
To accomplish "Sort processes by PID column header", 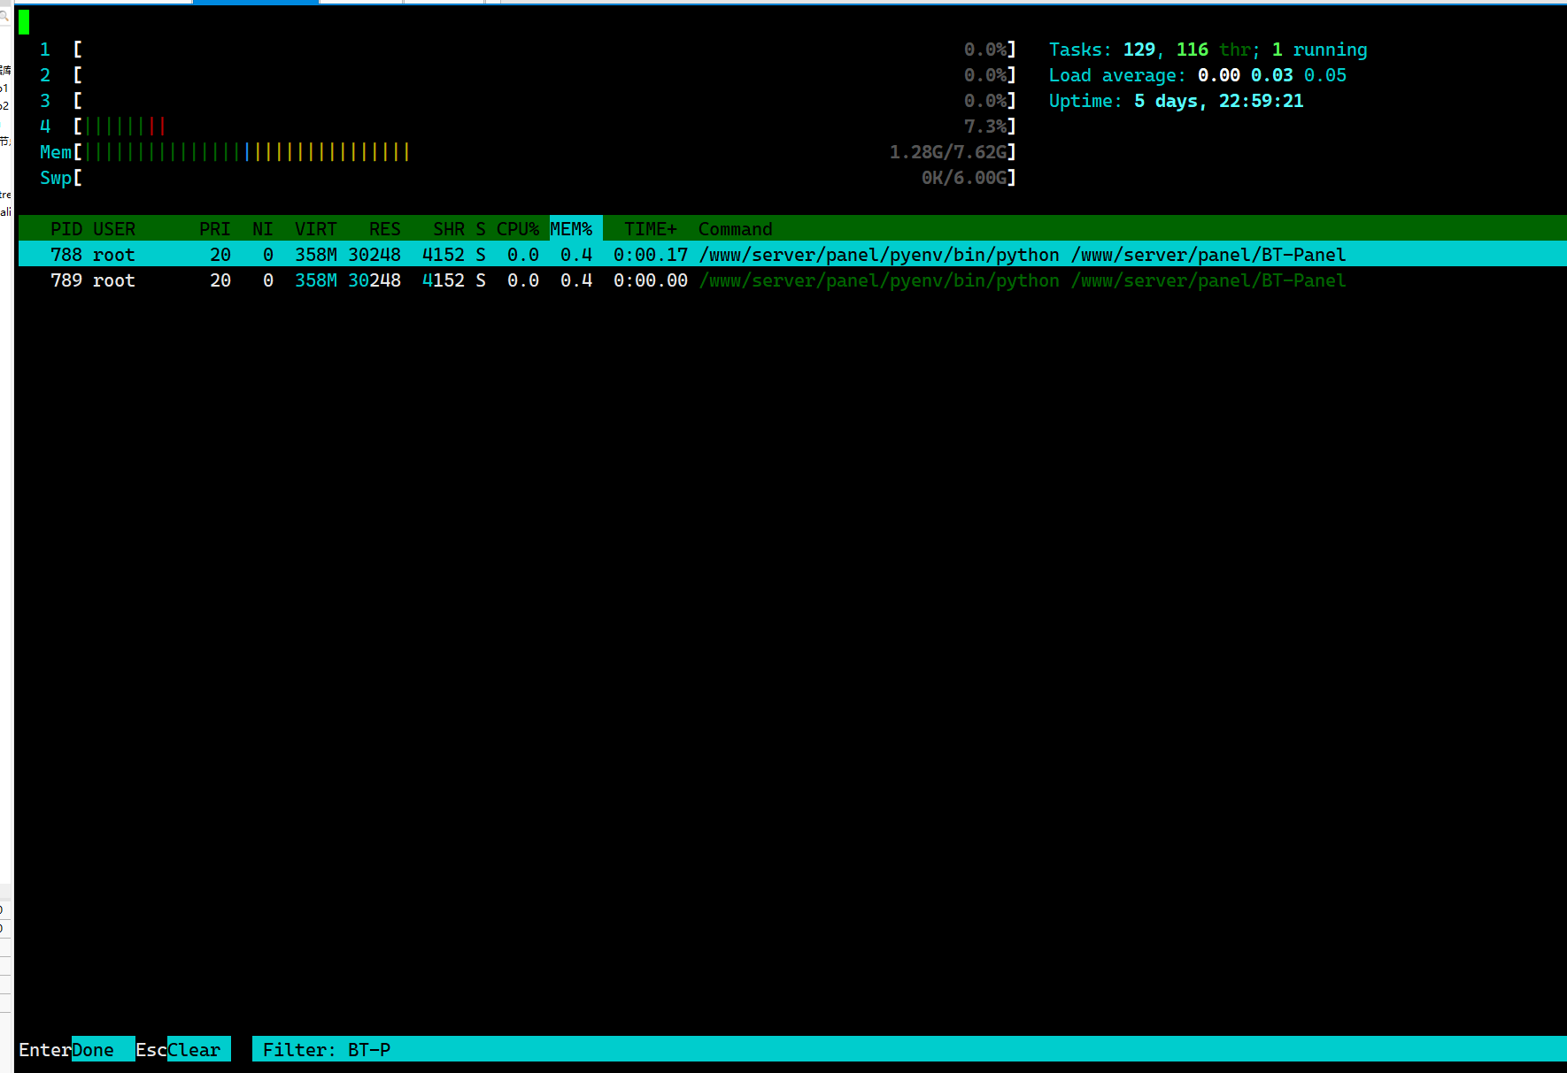I will tap(66, 229).
